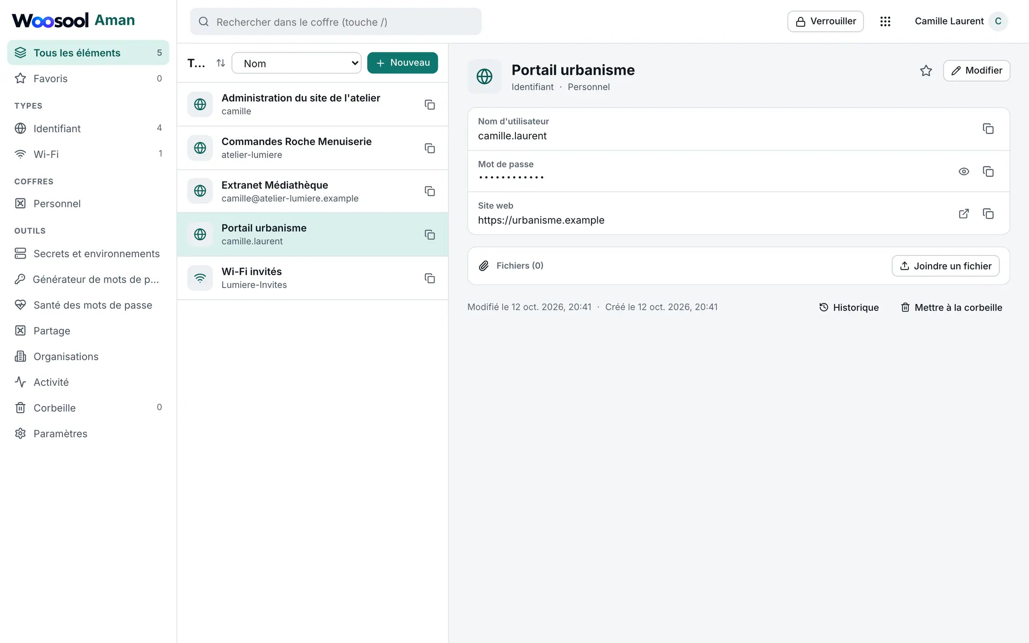Open the Nom sort dropdown
1029x643 pixels.
point(297,63)
